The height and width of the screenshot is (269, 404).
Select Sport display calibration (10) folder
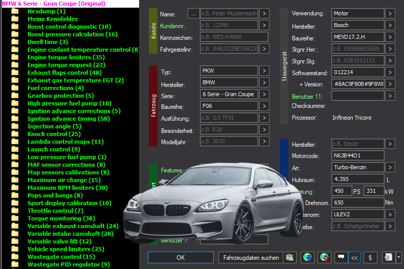[70, 203]
